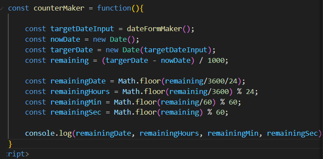
Task: Click the new keyword before Date(targetDateInput)
Action: pos(112,50)
